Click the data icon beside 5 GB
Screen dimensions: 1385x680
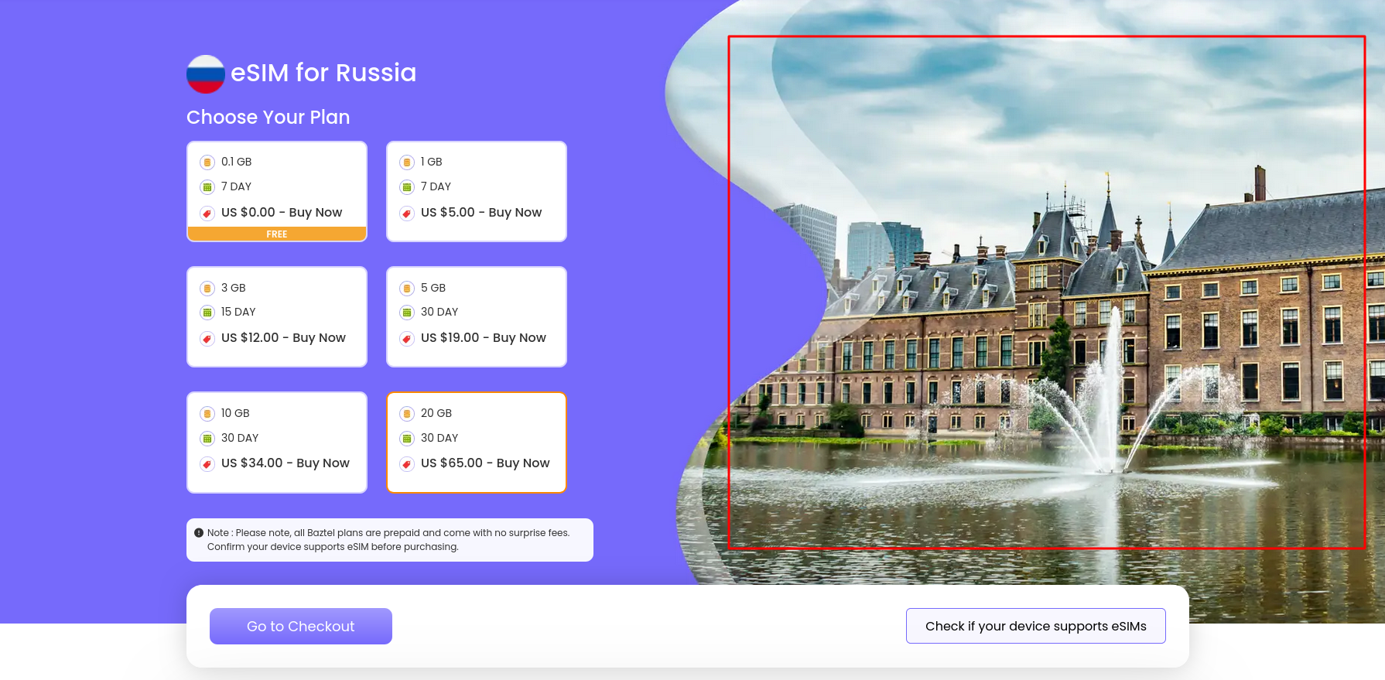click(x=407, y=289)
